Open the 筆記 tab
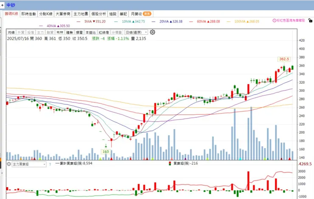Viewport: 314px width, 199px height. coord(123,14)
